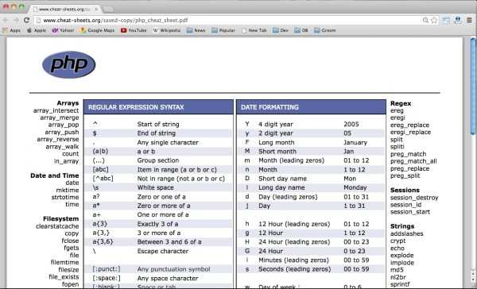Image resolution: width=477 pixels, height=289 pixels.
Task: Click the PHP logo image
Action: point(68,64)
